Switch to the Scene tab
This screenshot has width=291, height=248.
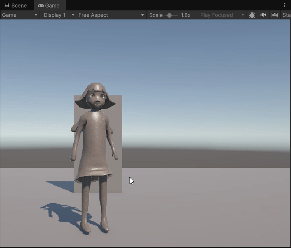(x=16, y=6)
